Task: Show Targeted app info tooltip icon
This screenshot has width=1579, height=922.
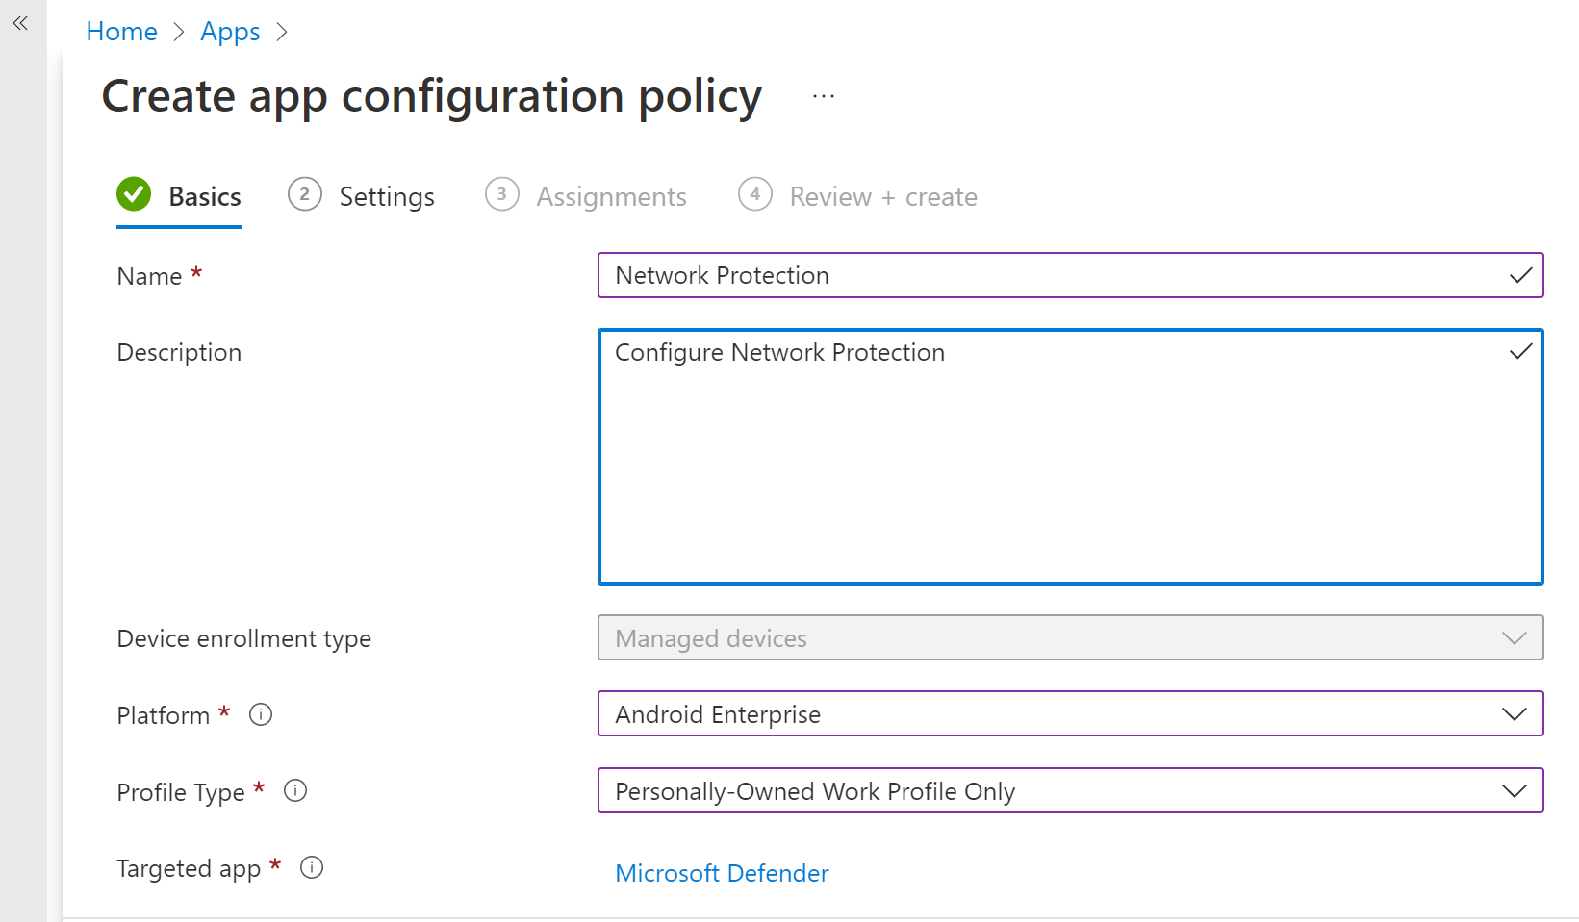Action: pos(312,867)
